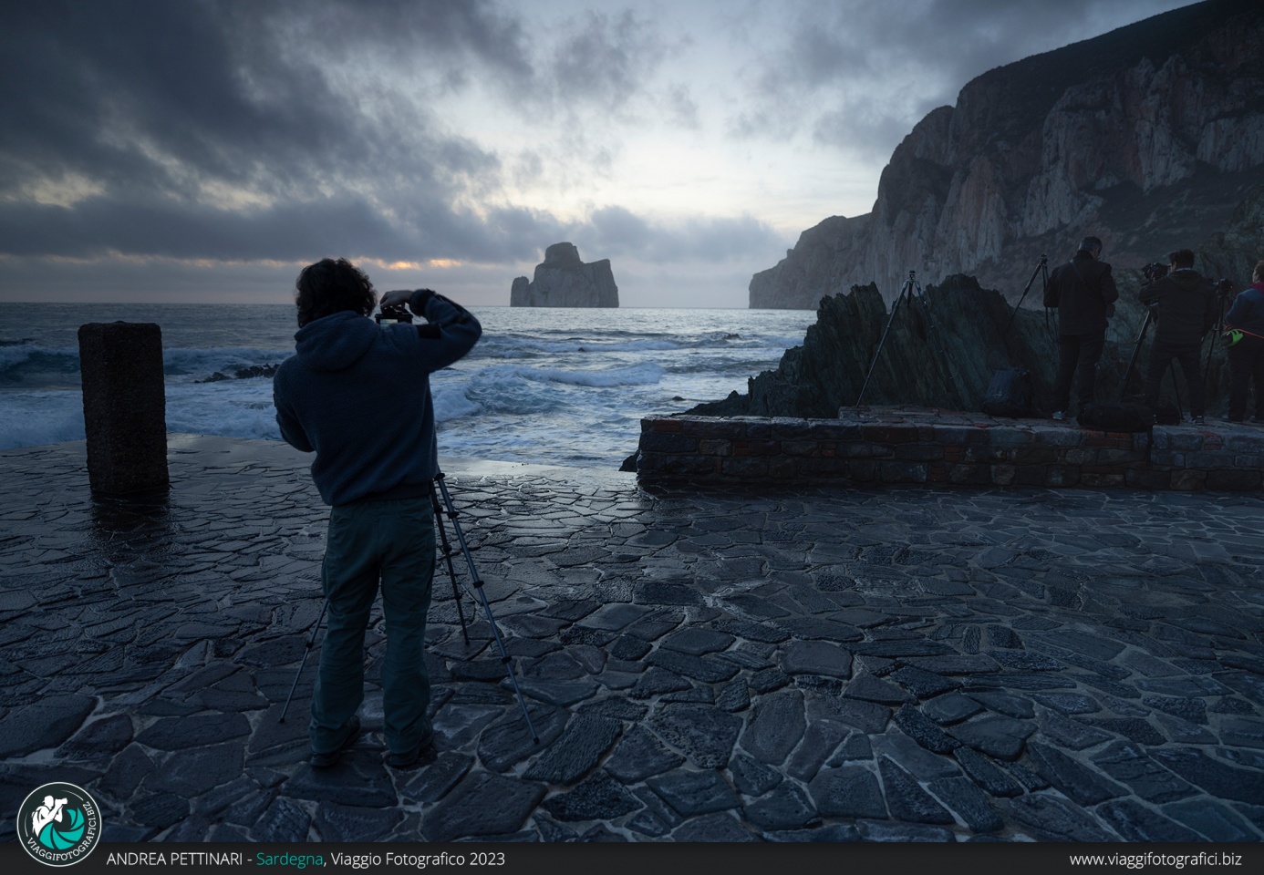
Task: Click the Viaggifotografici.biz circular logo
Action: click(x=59, y=823)
